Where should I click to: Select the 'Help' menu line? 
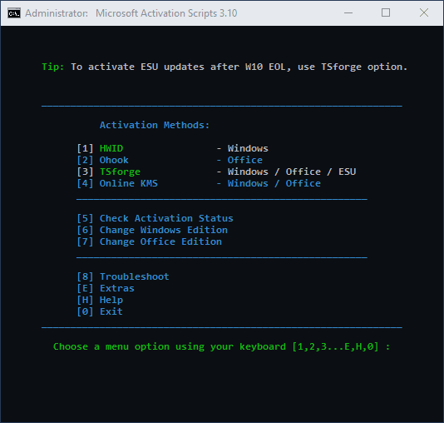point(111,301)
